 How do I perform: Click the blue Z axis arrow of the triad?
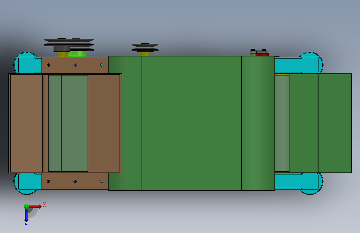point(26,216)
